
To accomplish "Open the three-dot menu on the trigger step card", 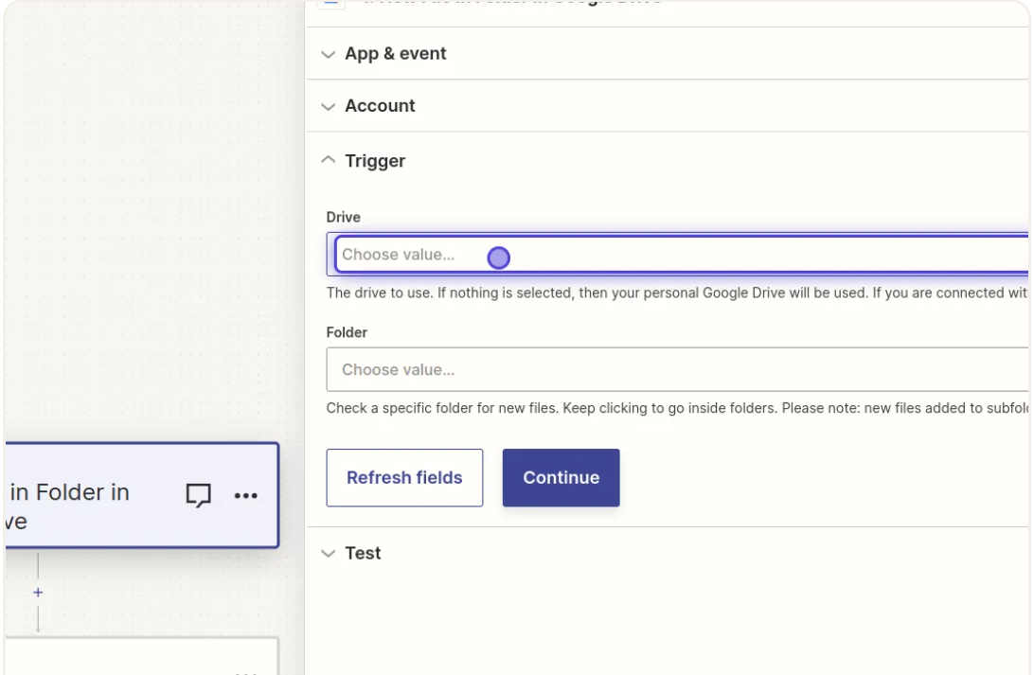I will coord(245,495).
